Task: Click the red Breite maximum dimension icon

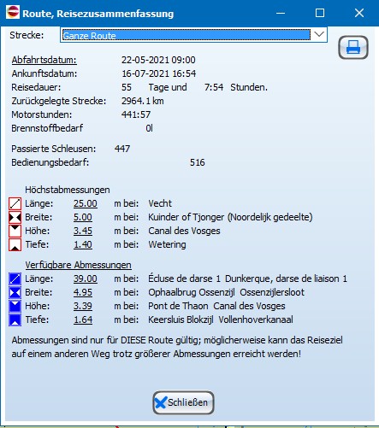Action: tap(15, 217)
